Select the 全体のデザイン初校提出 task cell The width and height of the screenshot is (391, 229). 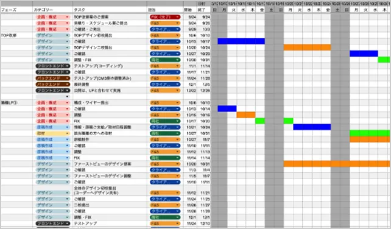pyautogui.click(x=110, y=191)
